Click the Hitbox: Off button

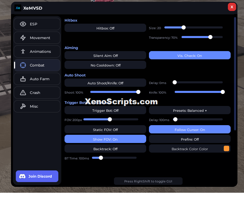[105, 28]
